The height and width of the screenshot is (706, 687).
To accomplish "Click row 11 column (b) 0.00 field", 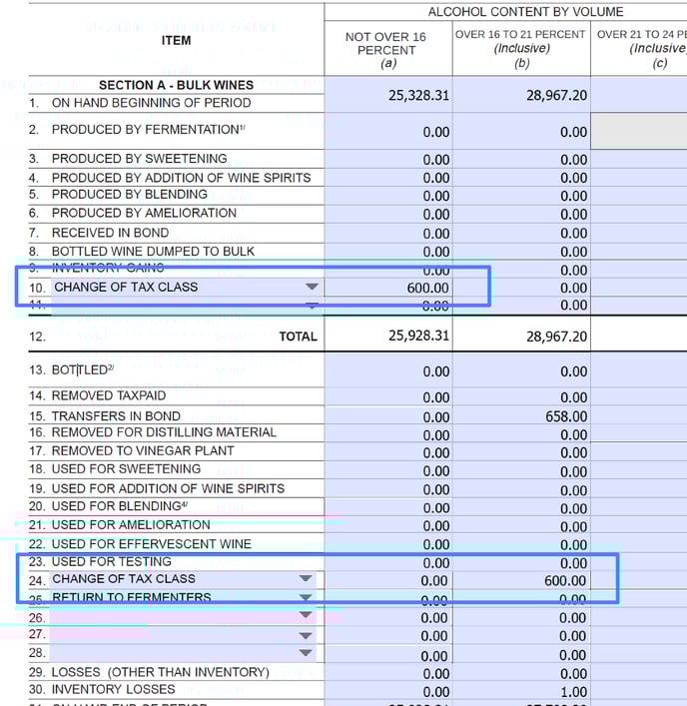I will click(521, 306).
